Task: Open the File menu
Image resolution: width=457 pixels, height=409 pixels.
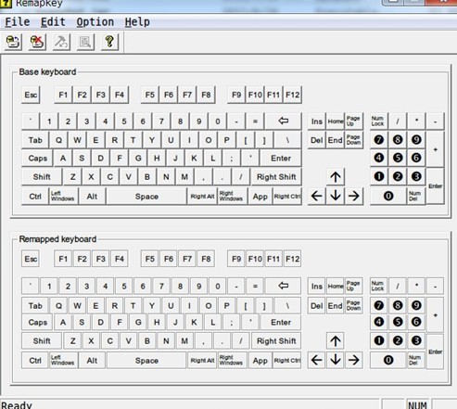Action: pos(18,22)
